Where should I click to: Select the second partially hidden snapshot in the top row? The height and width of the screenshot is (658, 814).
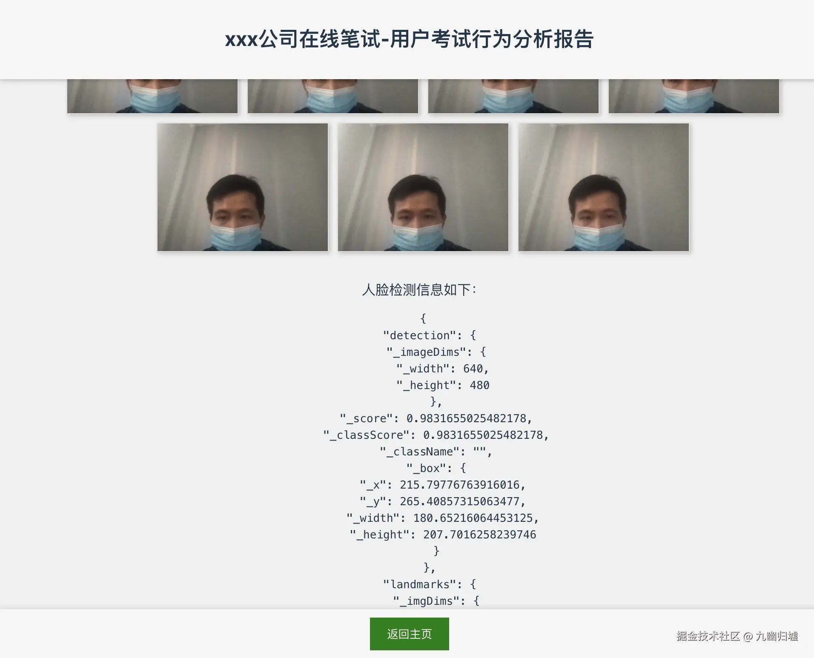[333, 96]
